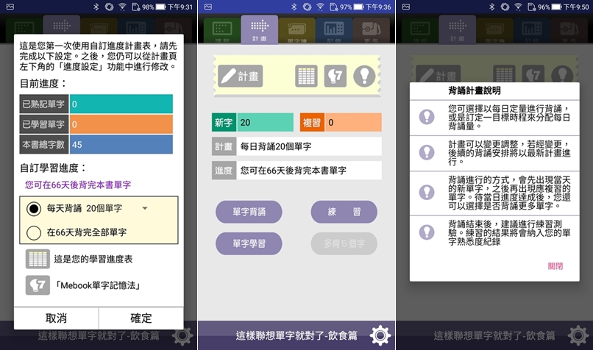
Task: Tap the picture notification icon in middle status bar
Action: (208, 7)
